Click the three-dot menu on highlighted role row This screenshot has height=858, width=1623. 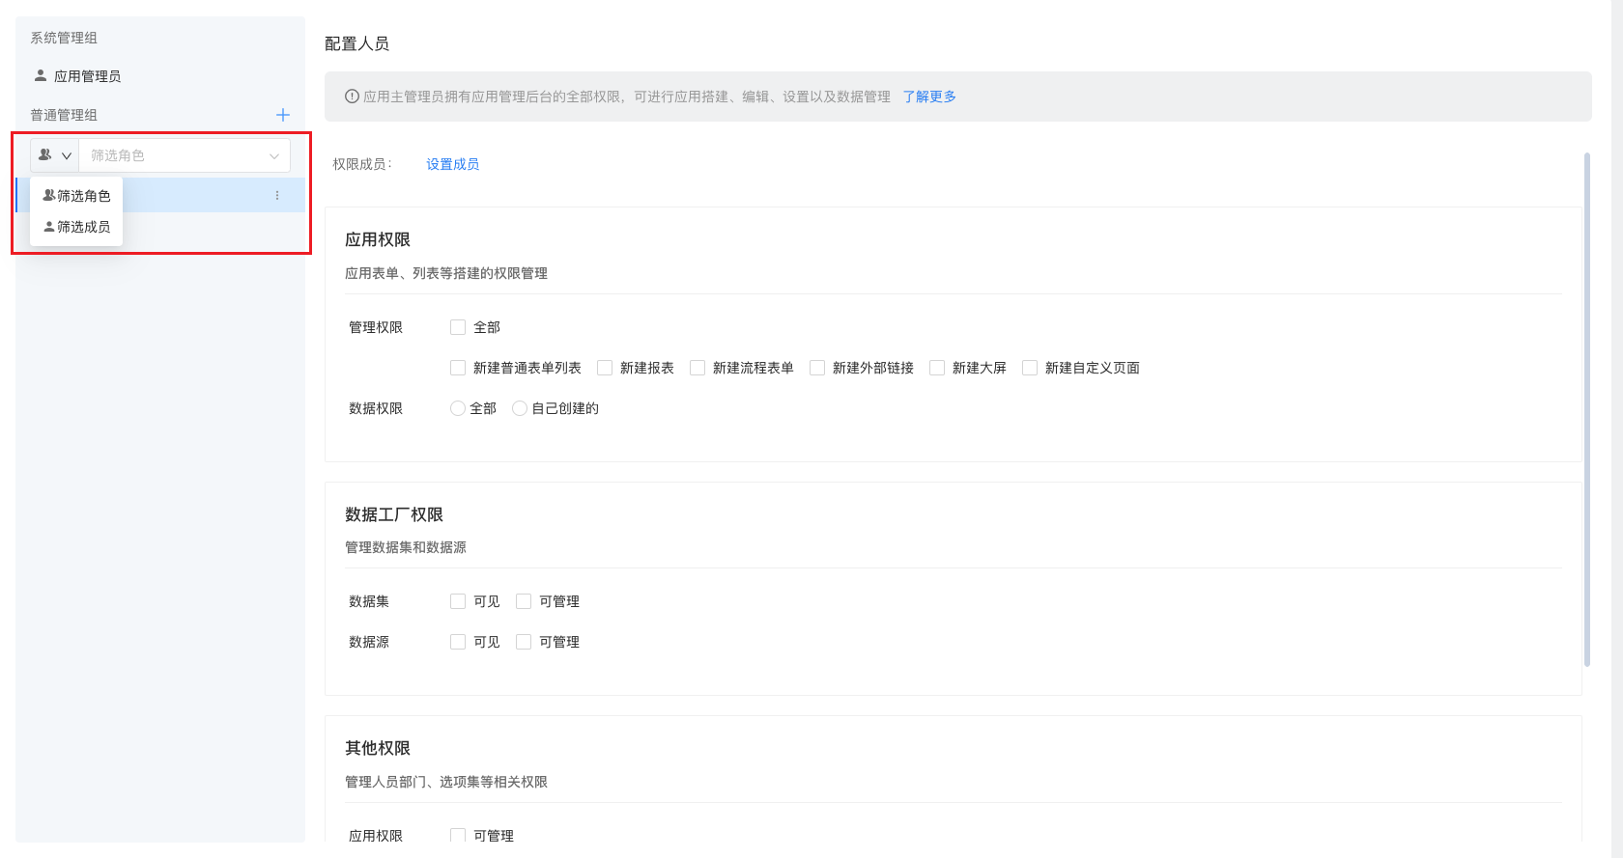tap(277, 196)
